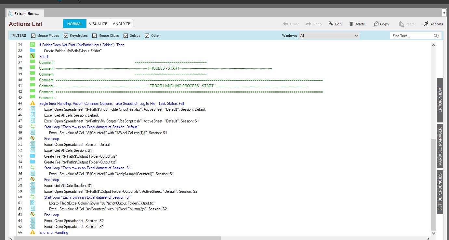
Task: Click the Copy icon in toolbar
Action: (x=376, y=24)
